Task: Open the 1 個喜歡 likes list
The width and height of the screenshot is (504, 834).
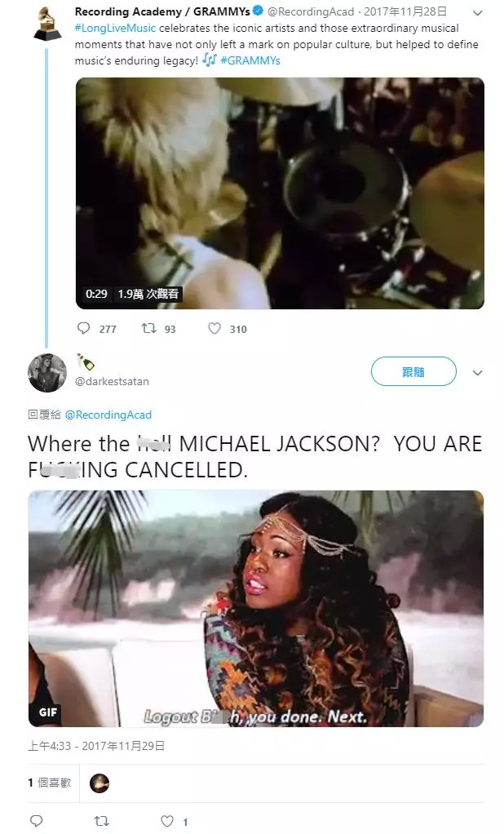Action: coord(50,783)
